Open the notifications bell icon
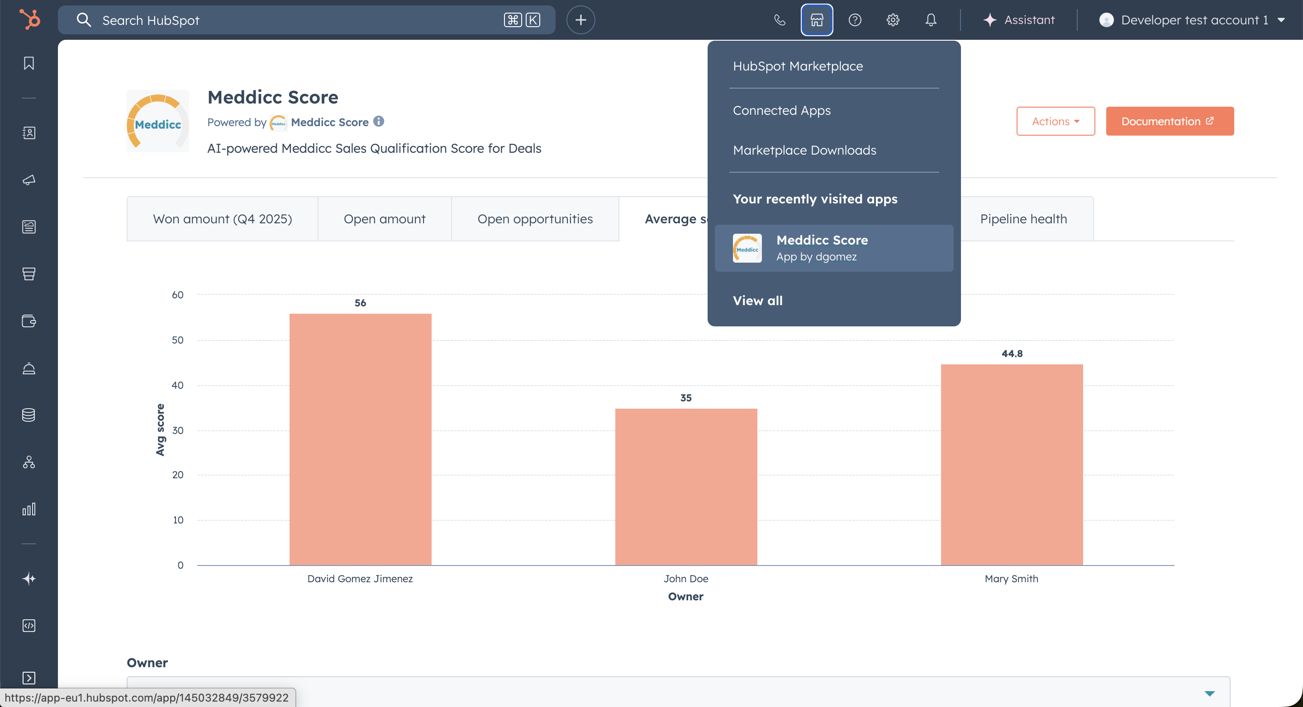The width and height of the screenshot is (1303, 707). 931,20
